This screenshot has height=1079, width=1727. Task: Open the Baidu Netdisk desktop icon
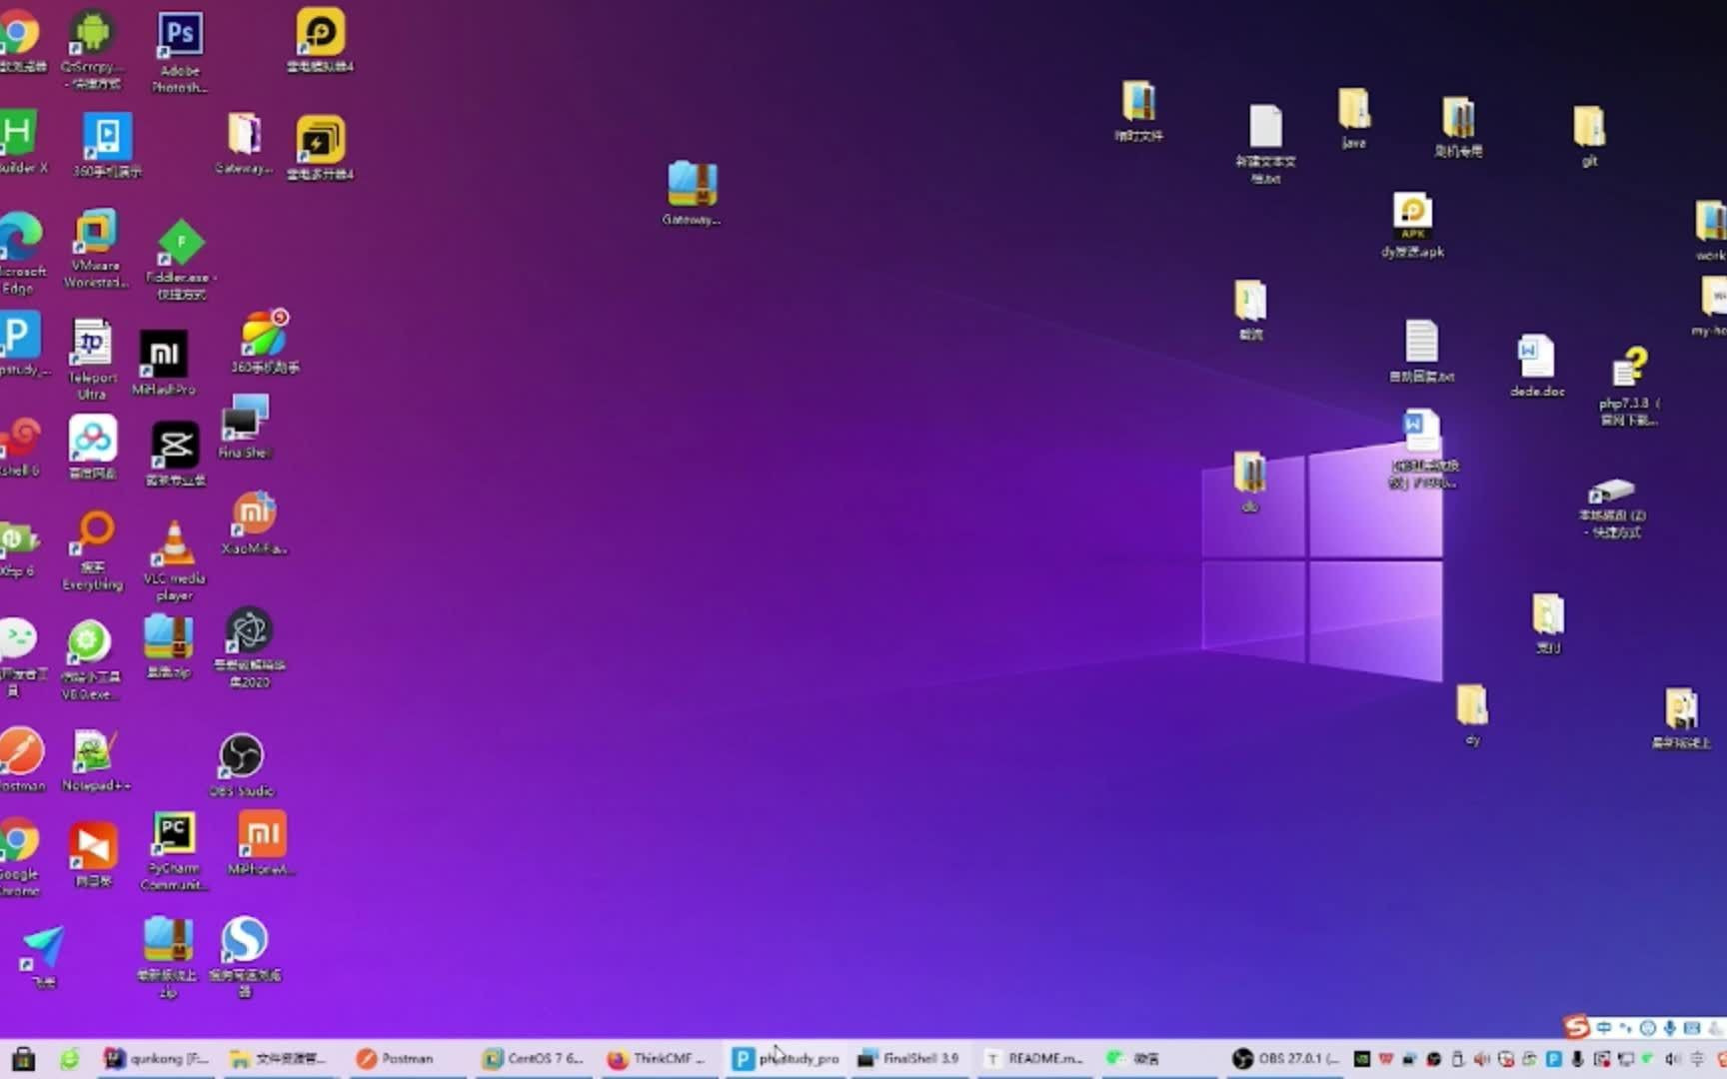tap(93, 448)
